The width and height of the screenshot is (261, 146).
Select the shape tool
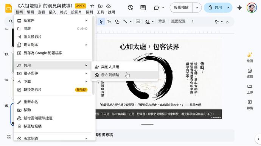click(x=117, y=22)
